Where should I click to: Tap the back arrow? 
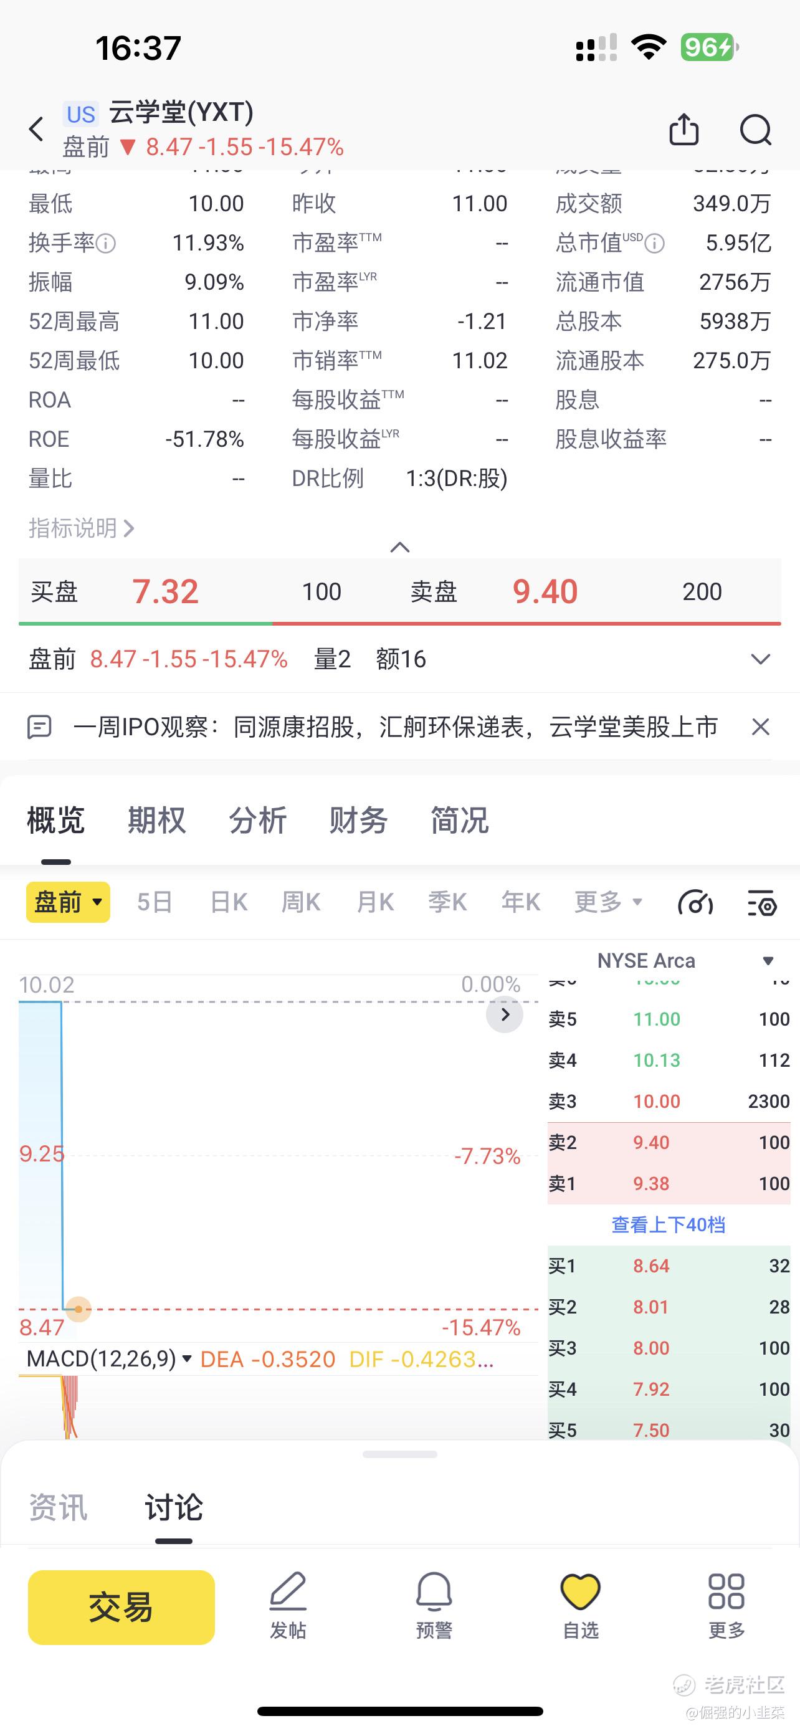(x=36, y=129)
